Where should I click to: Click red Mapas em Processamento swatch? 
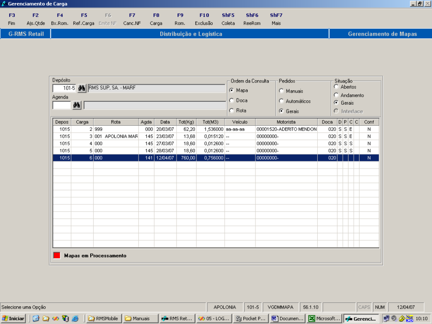57,255
